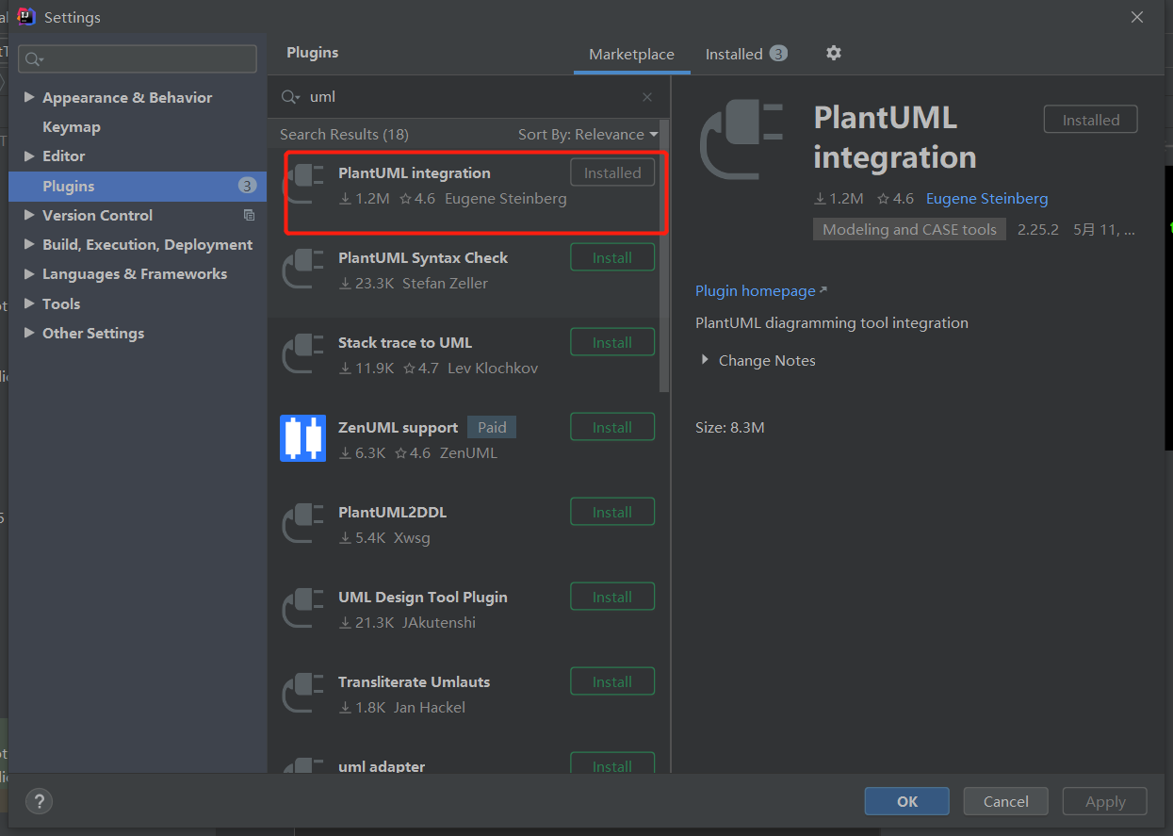Click the PlantUML Syntax Check plugin icon

302,269
